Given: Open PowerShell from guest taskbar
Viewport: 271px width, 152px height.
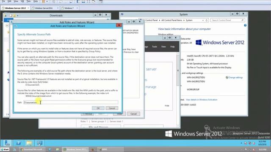Looking at the screenshot, I should click(18, 143).
